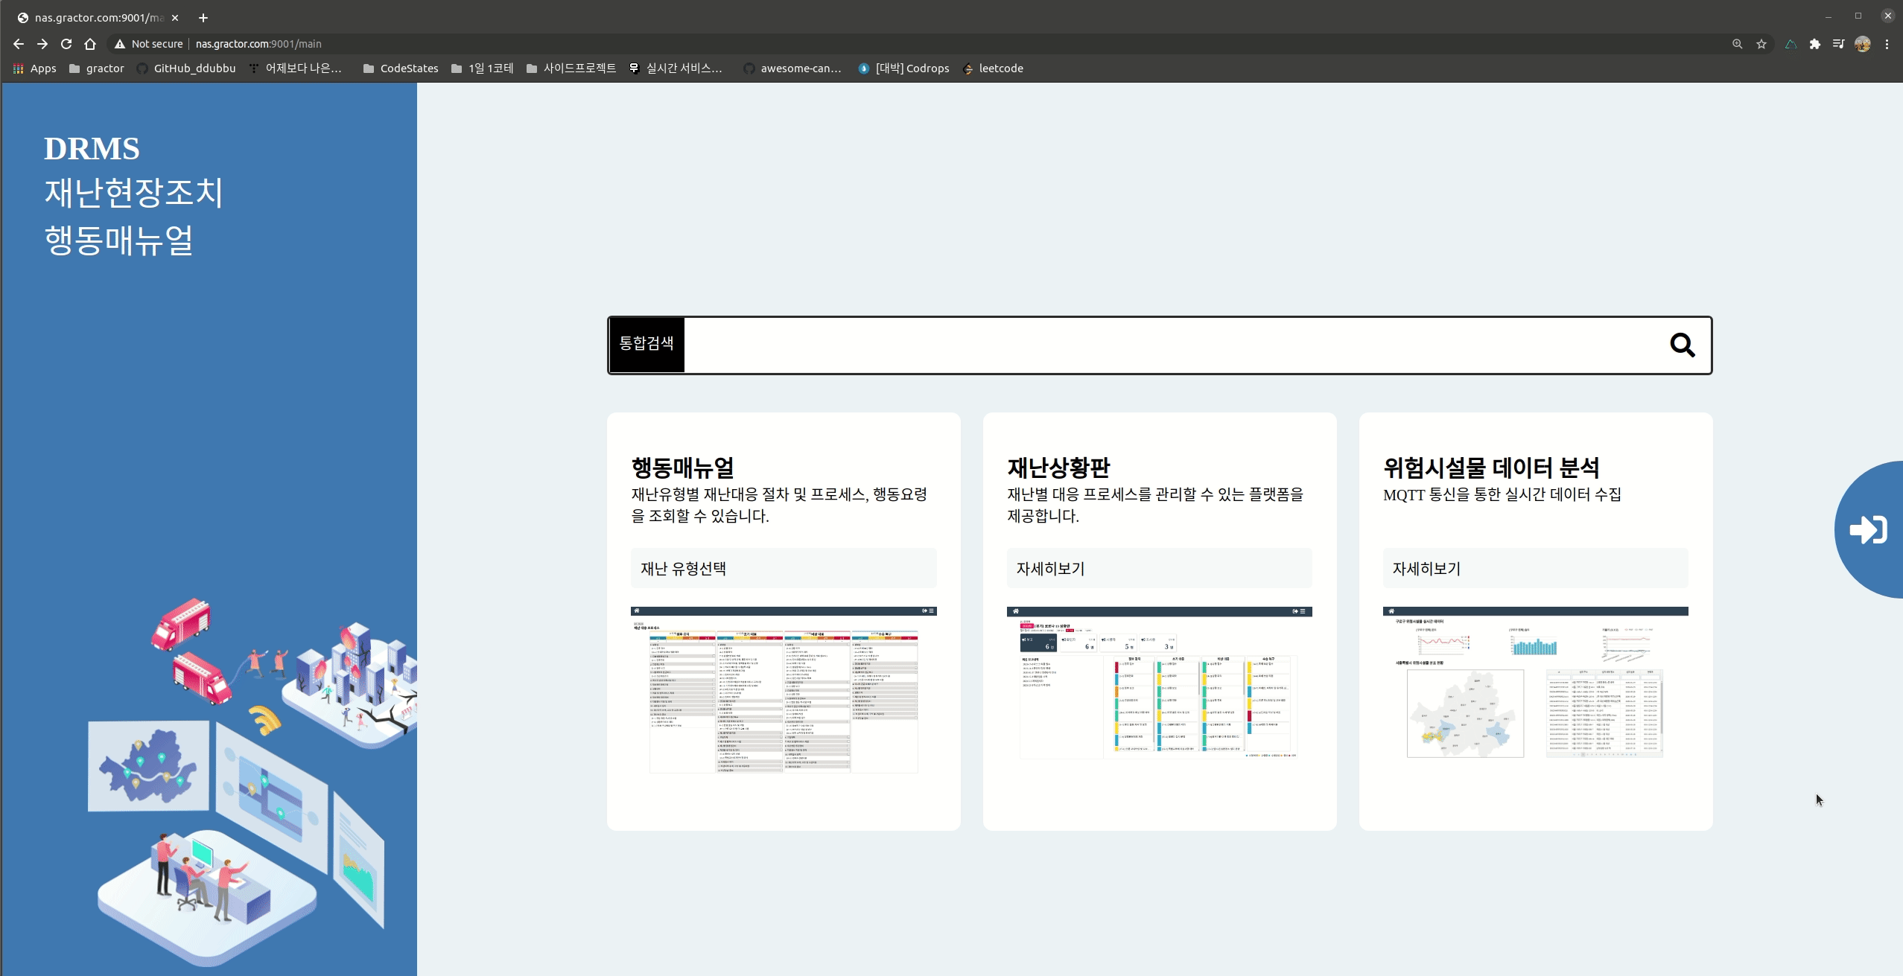Open the browser extensions icon
This screenshot has width=1903, height=976.
1814,44
